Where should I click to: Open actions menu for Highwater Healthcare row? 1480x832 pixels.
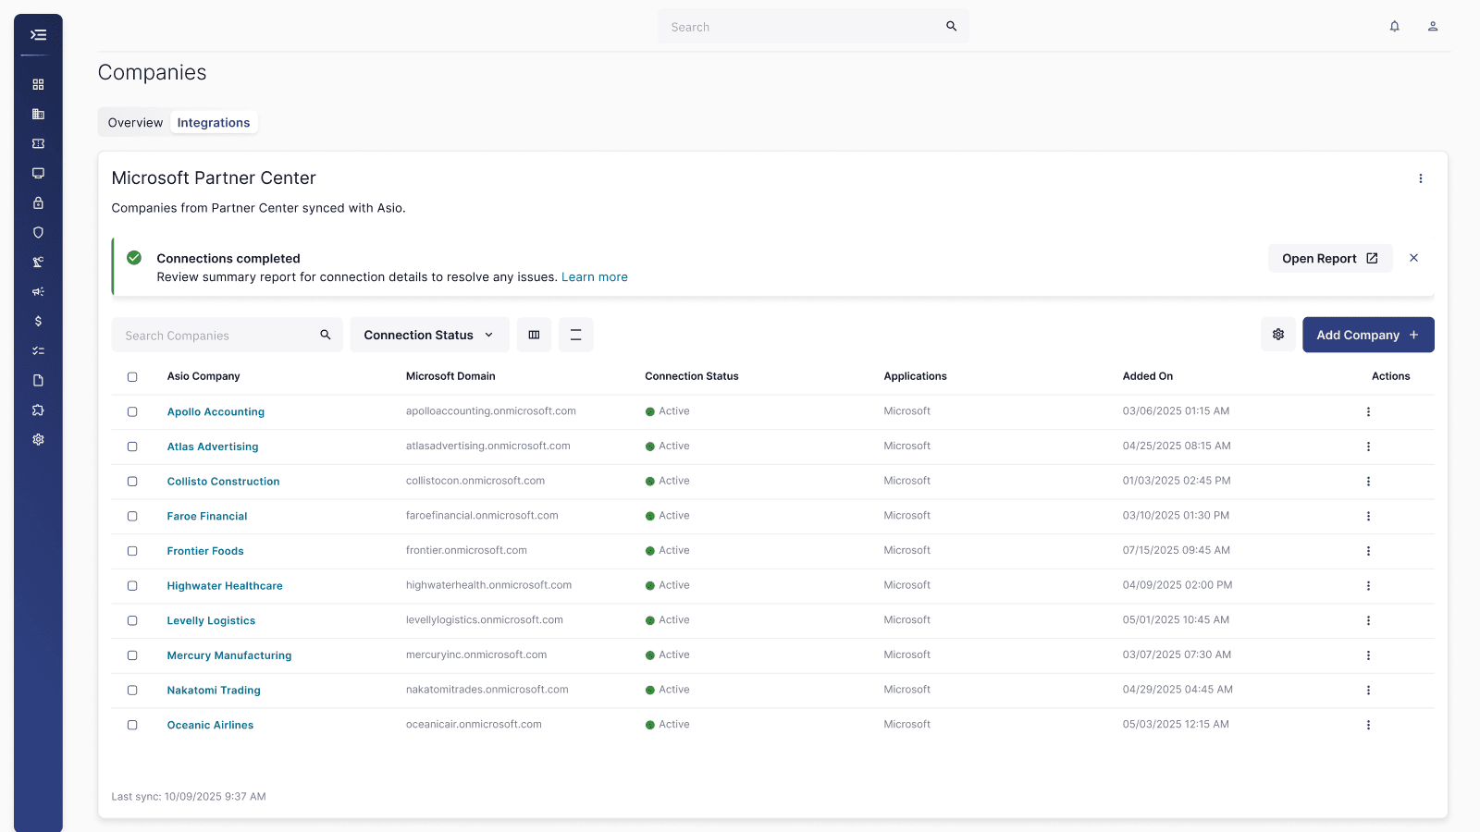[1368, 586]
